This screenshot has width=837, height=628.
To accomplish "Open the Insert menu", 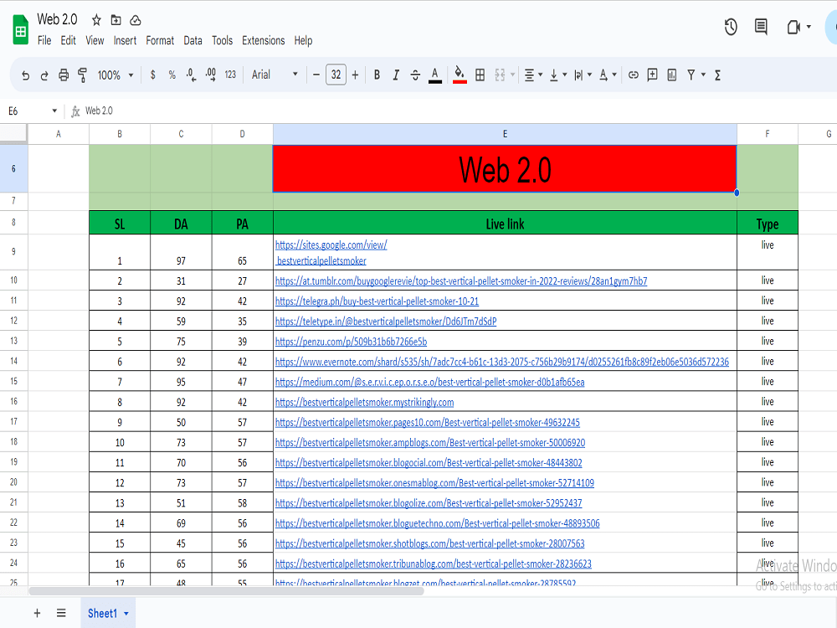I will pos(125,40).
